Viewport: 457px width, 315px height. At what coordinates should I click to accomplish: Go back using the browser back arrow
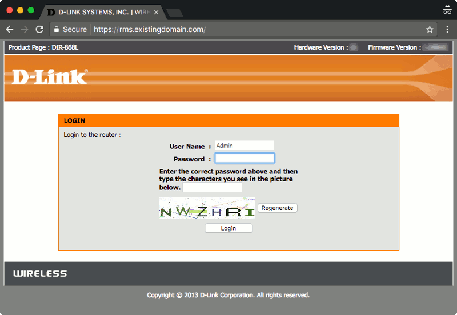(x=10, y=30)
